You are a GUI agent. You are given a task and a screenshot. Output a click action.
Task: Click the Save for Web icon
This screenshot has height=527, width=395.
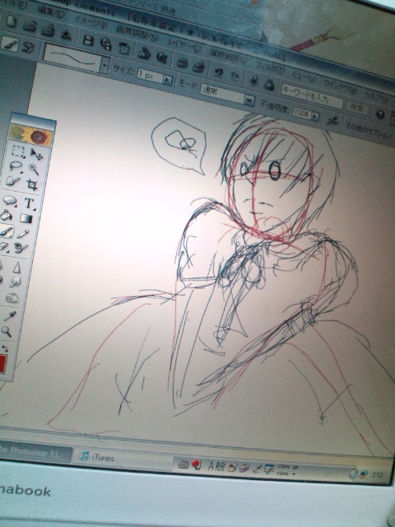click(106, 44)
